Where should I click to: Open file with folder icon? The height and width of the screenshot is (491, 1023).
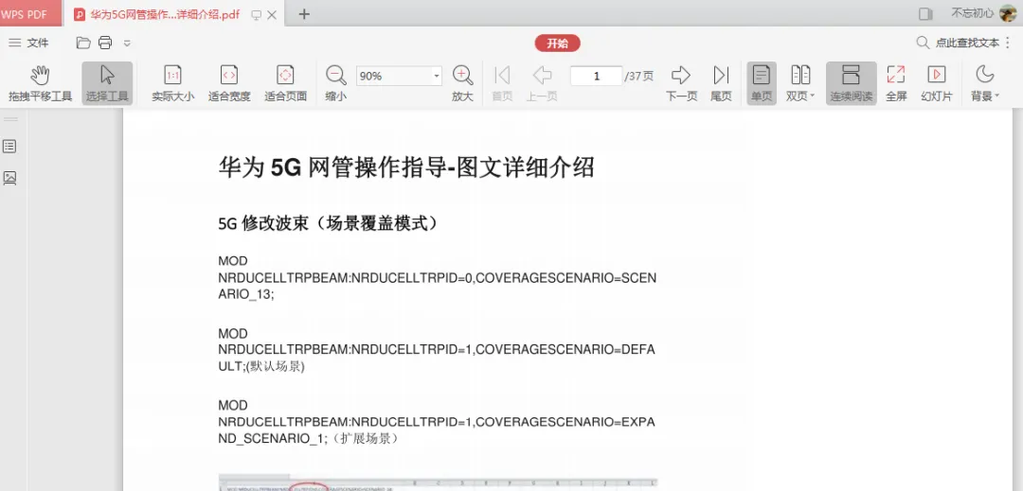tap(82, 43)
